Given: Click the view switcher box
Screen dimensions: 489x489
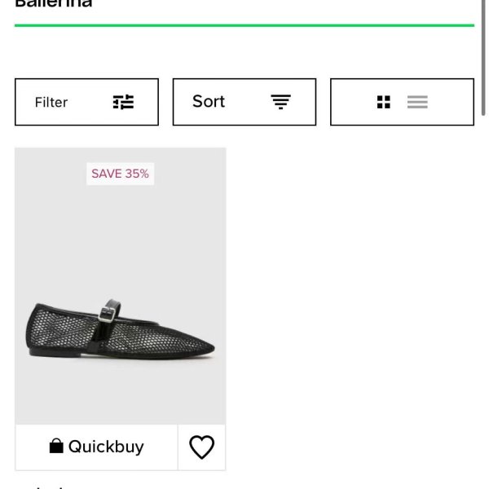Looking at the screenshot, I should pos(402,102).
